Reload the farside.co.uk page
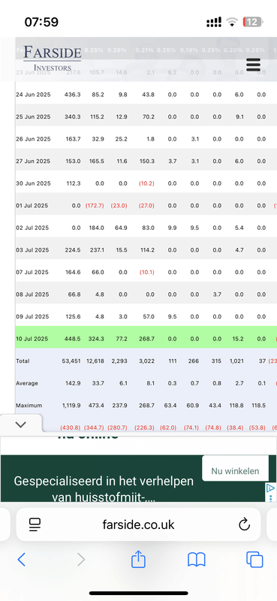Image resolution: width=277 pixels, height=601 pixels. 244,524
